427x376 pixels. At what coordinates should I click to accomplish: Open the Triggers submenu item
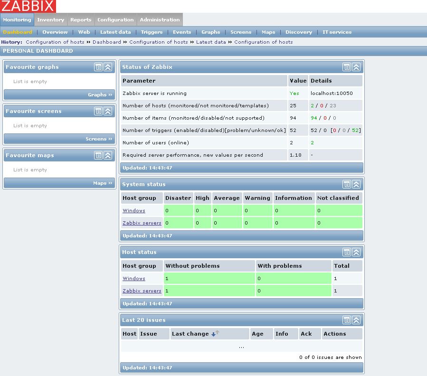coord(152,32)
